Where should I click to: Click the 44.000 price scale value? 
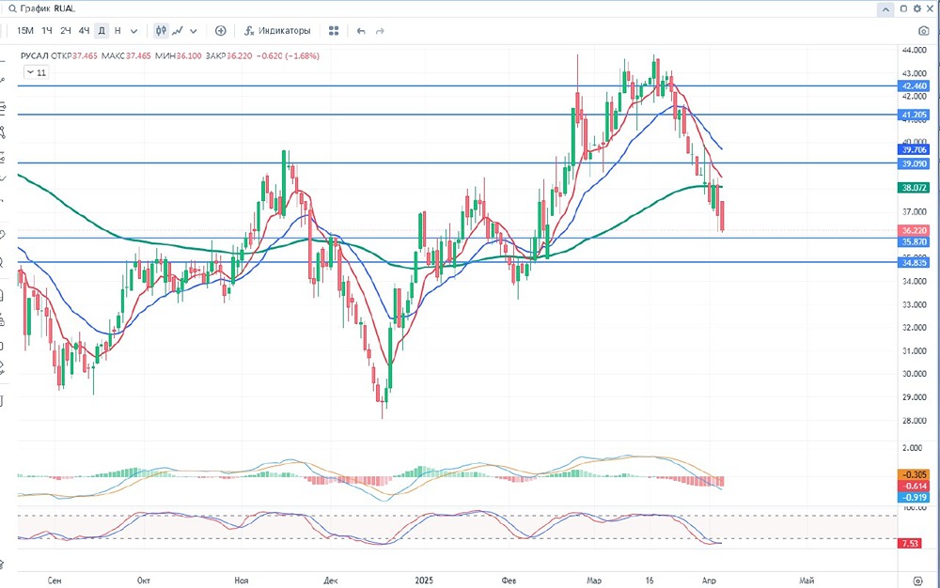(x=914, y=51)
